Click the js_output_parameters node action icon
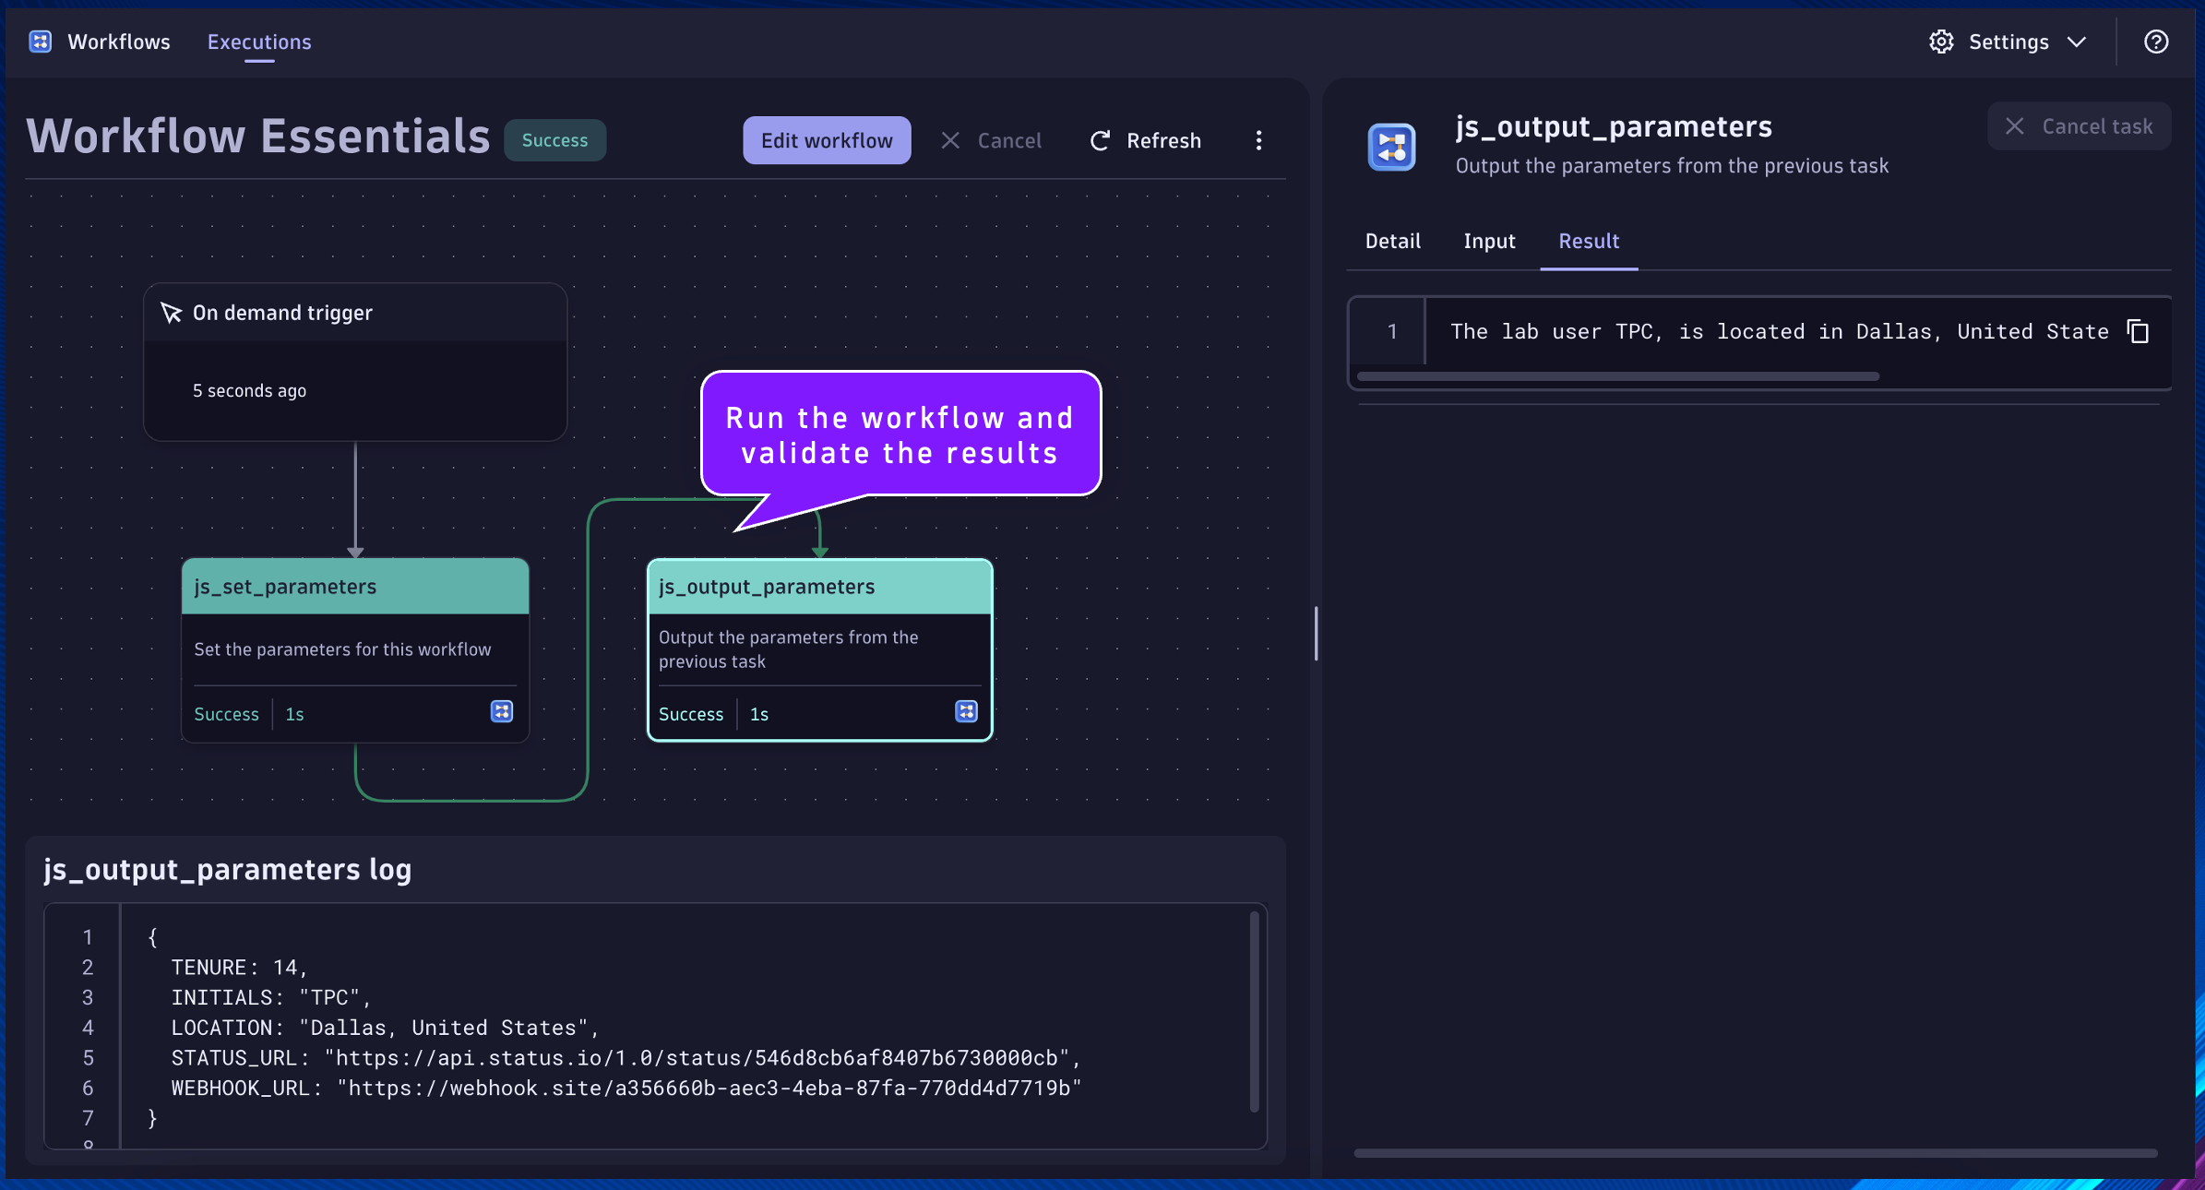Viewport: 2205px width, 1190px height. (966, 711)
